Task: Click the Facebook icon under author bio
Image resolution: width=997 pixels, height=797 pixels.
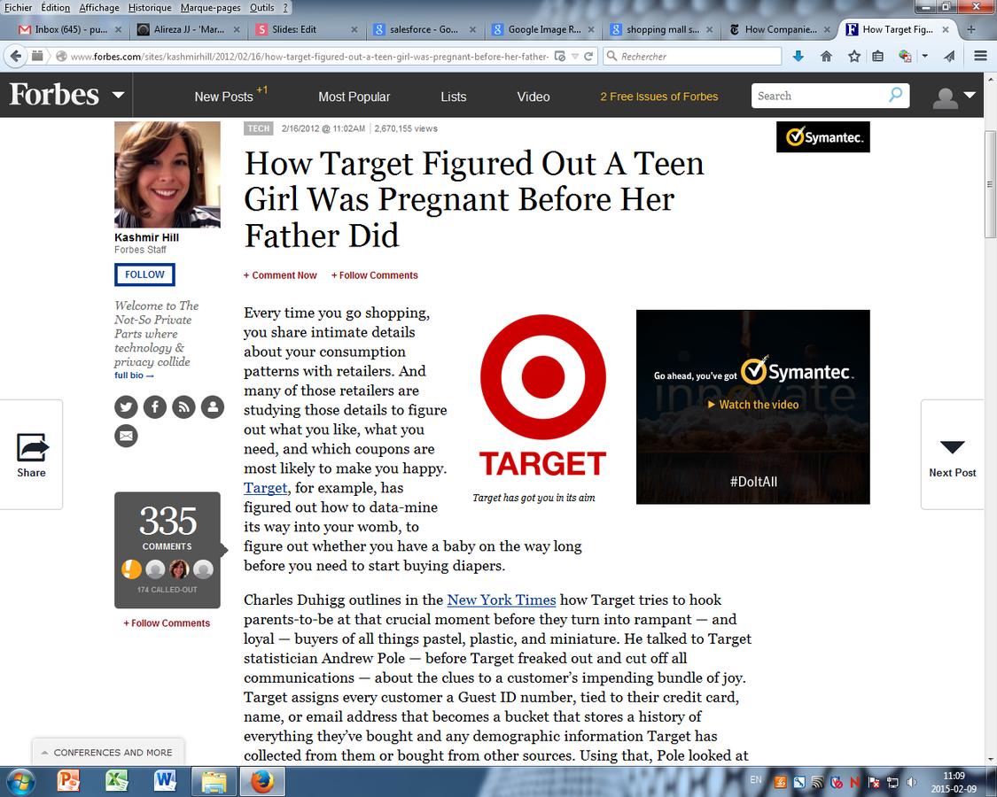Action: 155,406
